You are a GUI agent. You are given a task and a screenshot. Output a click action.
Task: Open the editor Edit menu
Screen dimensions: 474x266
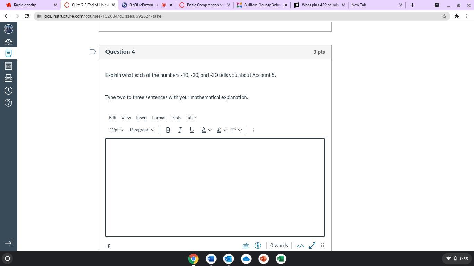coord(113,118)
